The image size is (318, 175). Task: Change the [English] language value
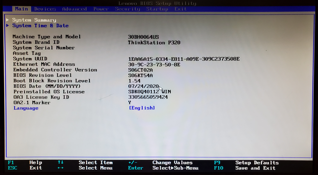click(142, 108)
